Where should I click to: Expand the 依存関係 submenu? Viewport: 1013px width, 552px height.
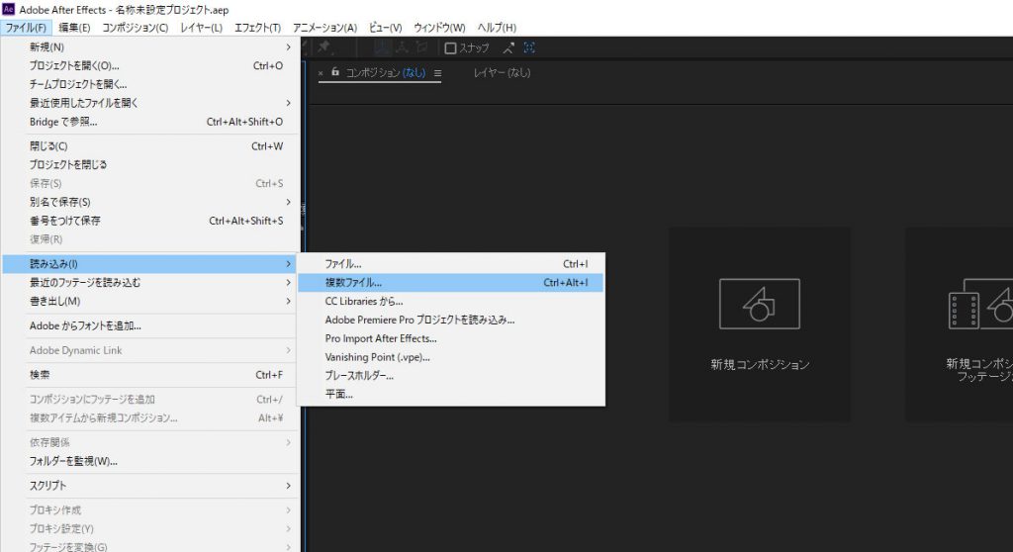click(149, 442)
